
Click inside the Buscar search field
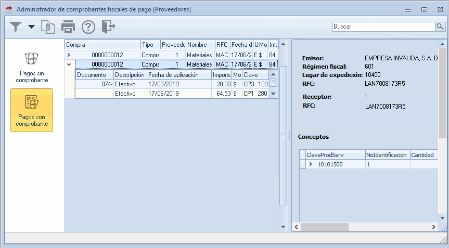coord(384,27)
